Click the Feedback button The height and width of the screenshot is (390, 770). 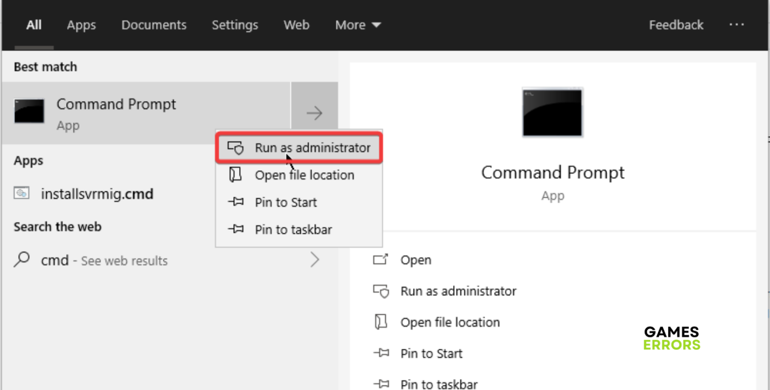676,25
